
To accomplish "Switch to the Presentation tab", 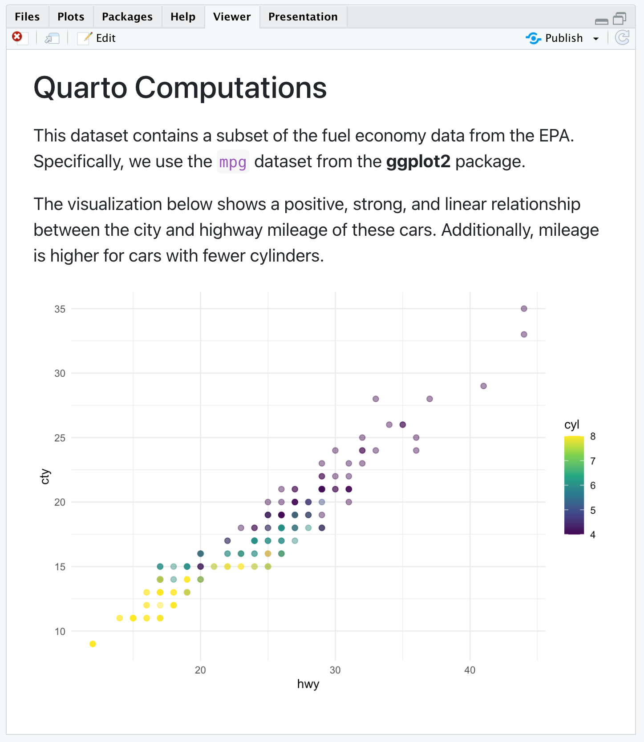I will (303, 16).
